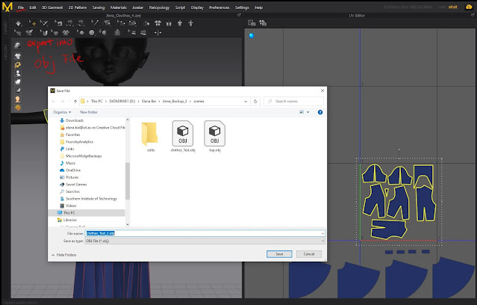
Task: Click the File name input field
Action: 205,233
